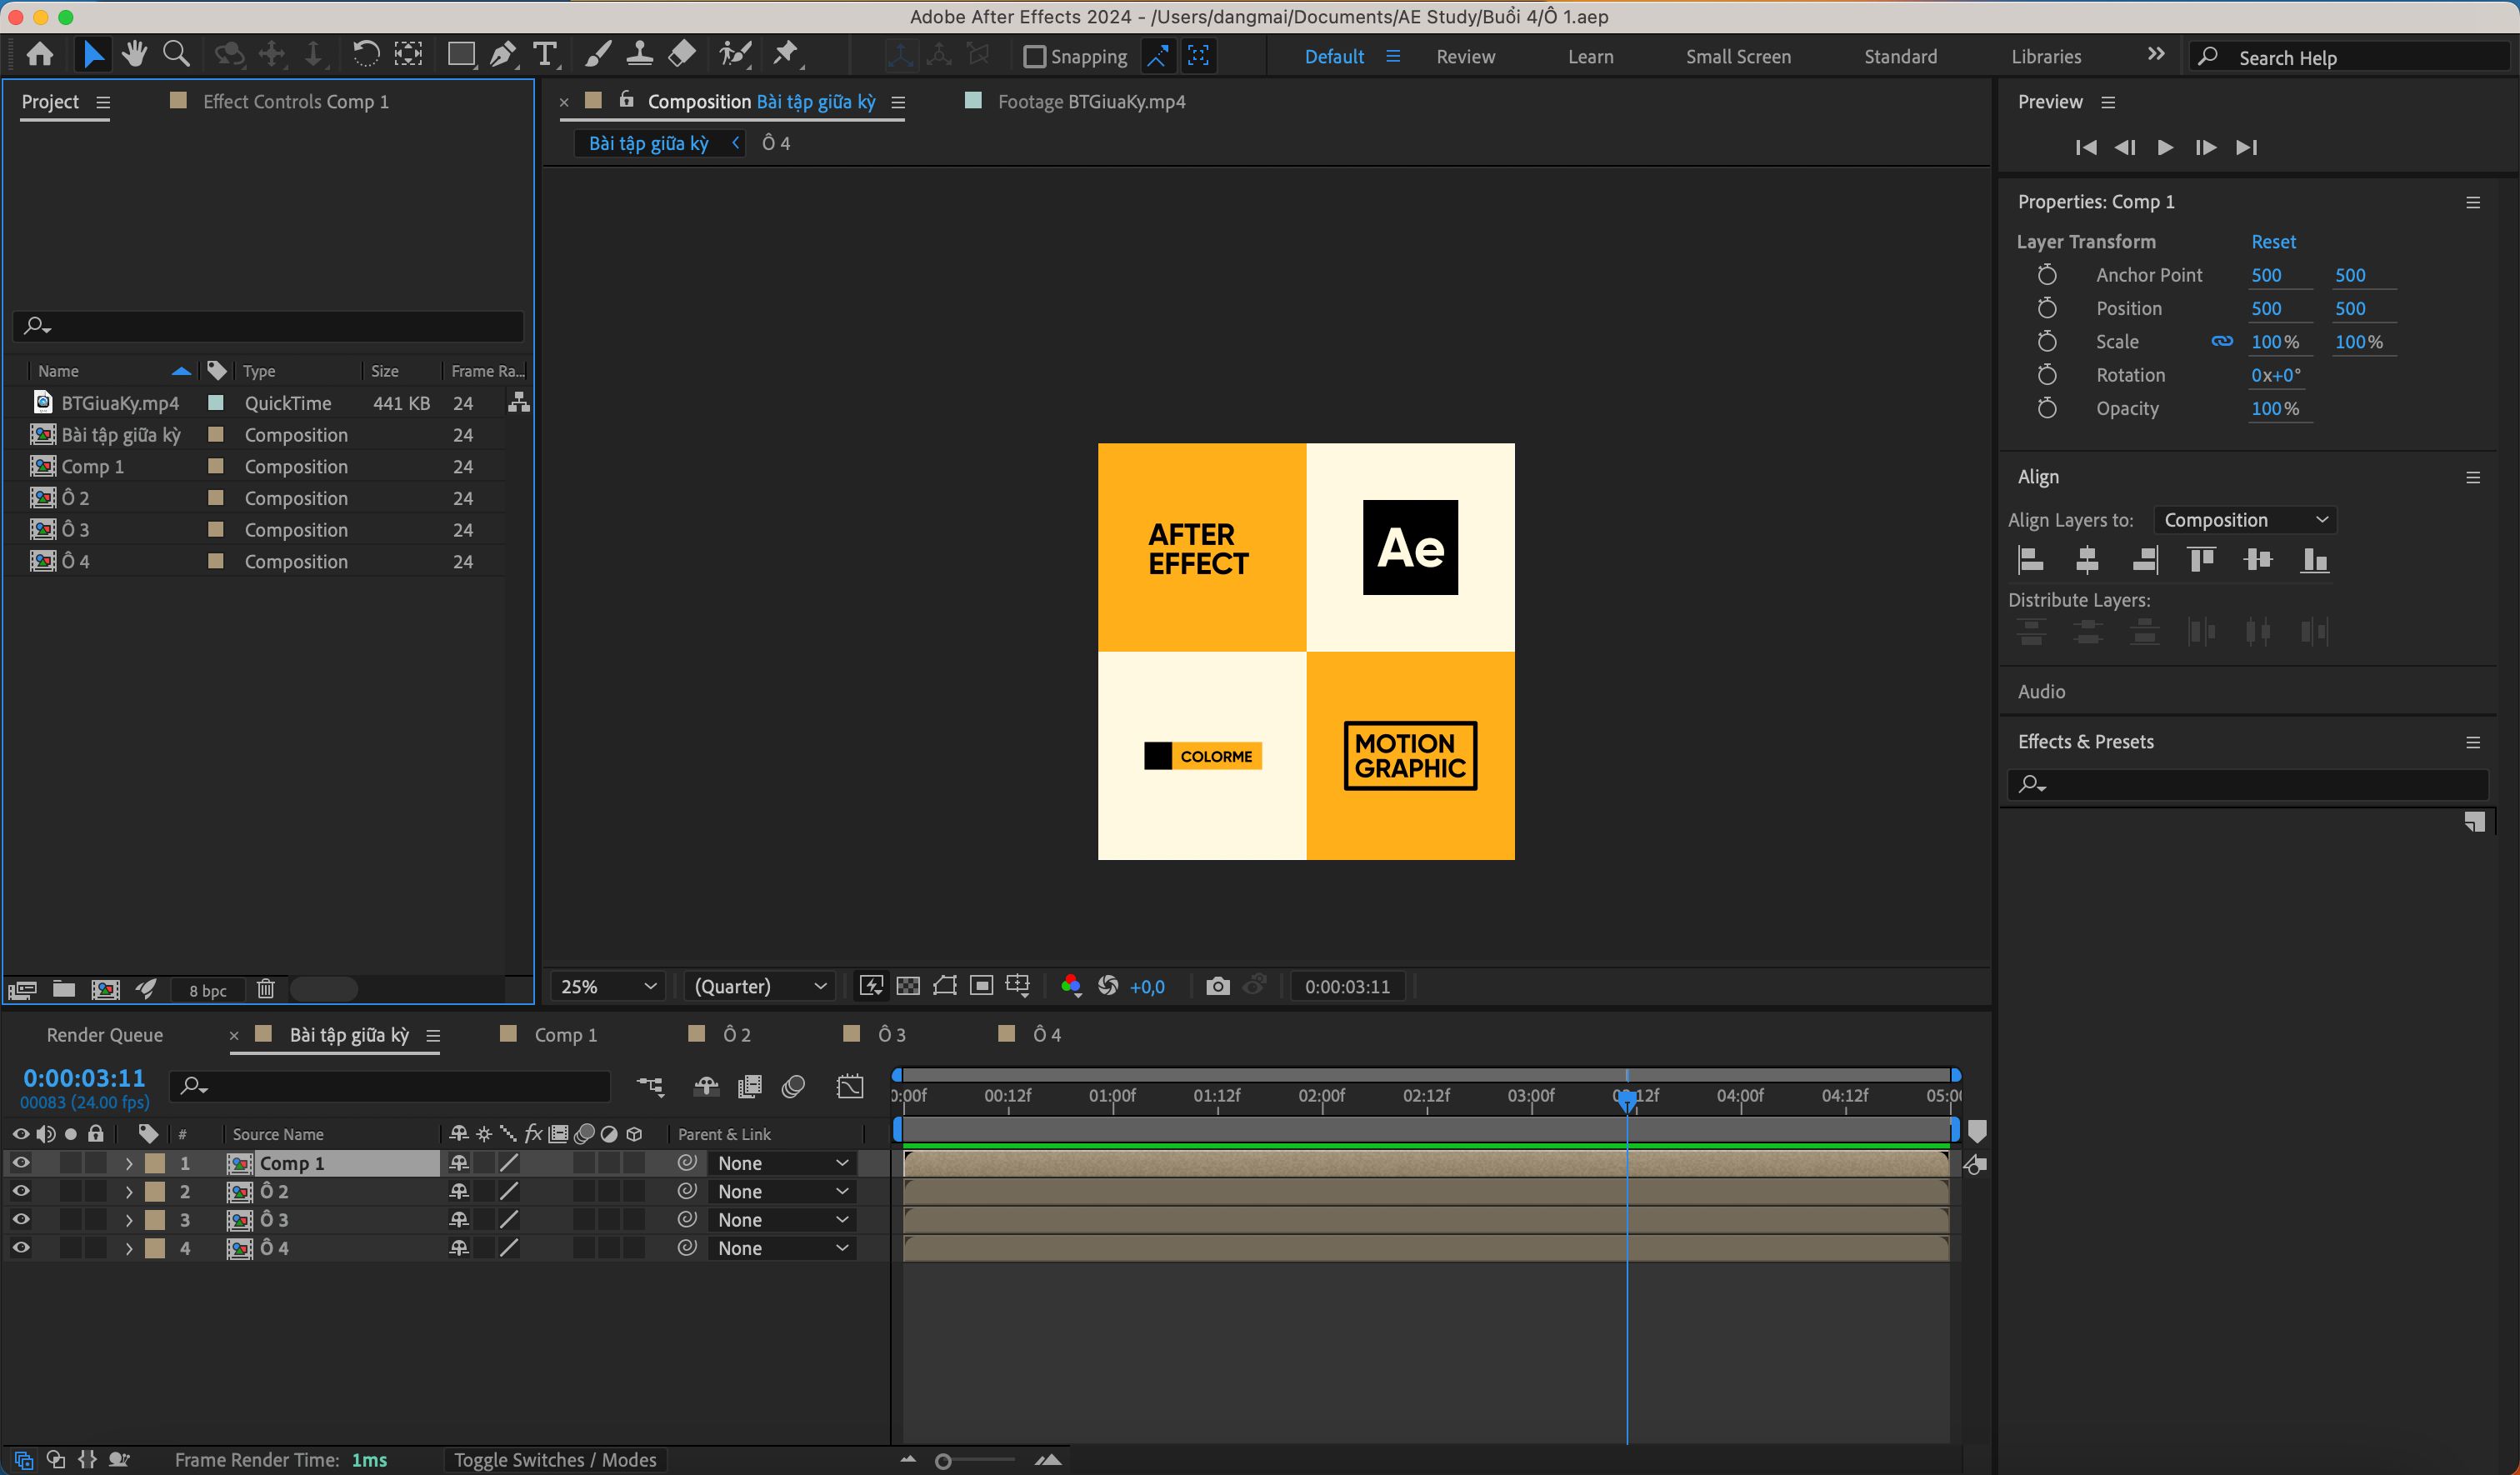Select the Puppet Pin tool
This screenshot has width=2520, height=1475.
click(x=787, y=54)
